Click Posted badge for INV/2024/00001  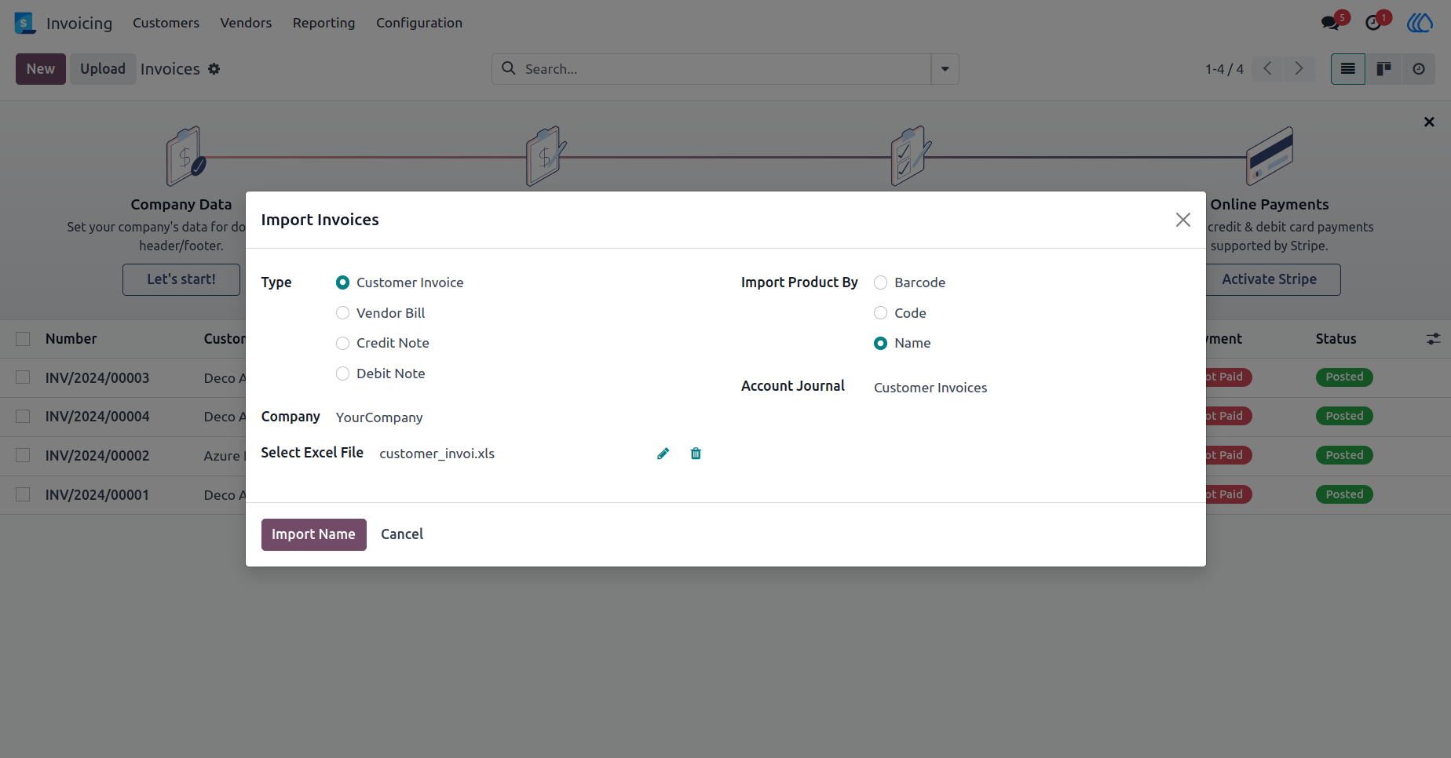1344,494
